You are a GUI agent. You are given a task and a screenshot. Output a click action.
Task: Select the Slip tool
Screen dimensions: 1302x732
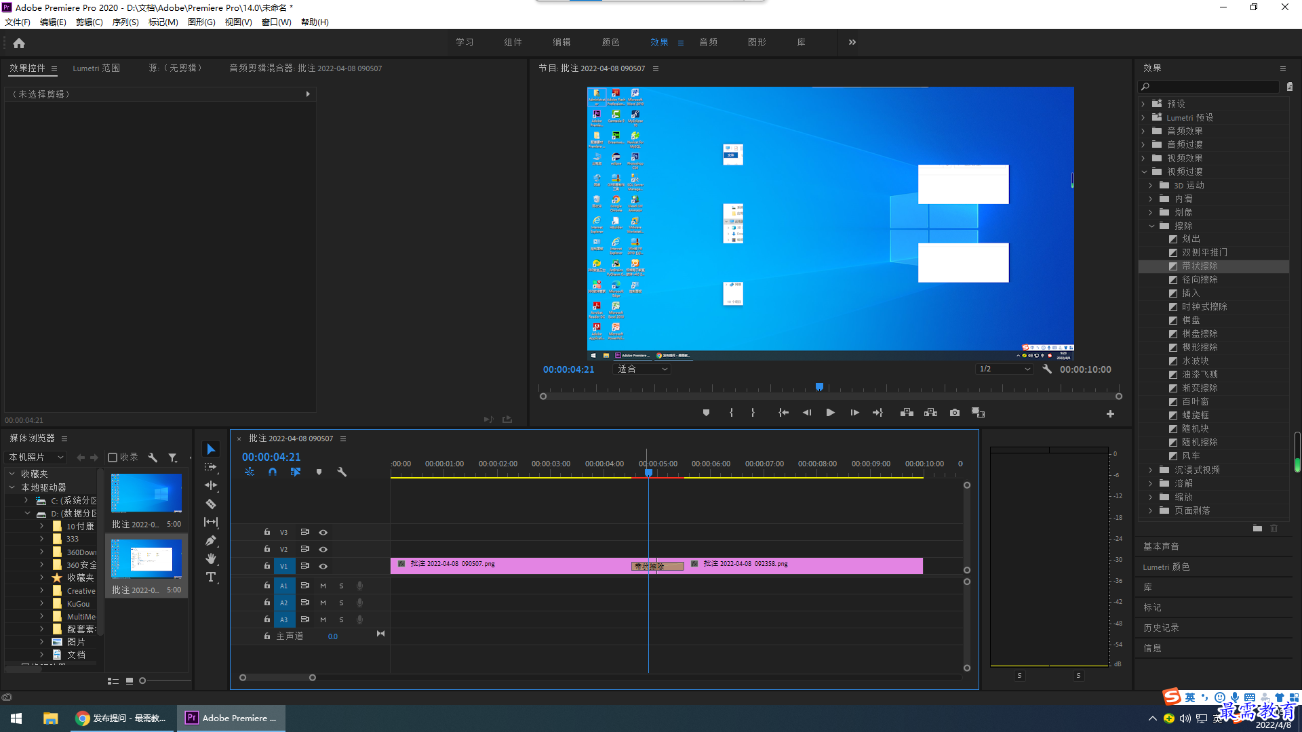[x=211, y=522]
